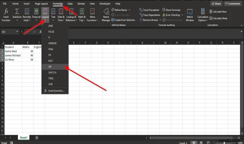The width and height of the screenshot is (244, 144).
Task: Click Define Name
Action: click(x=119, y=10)
